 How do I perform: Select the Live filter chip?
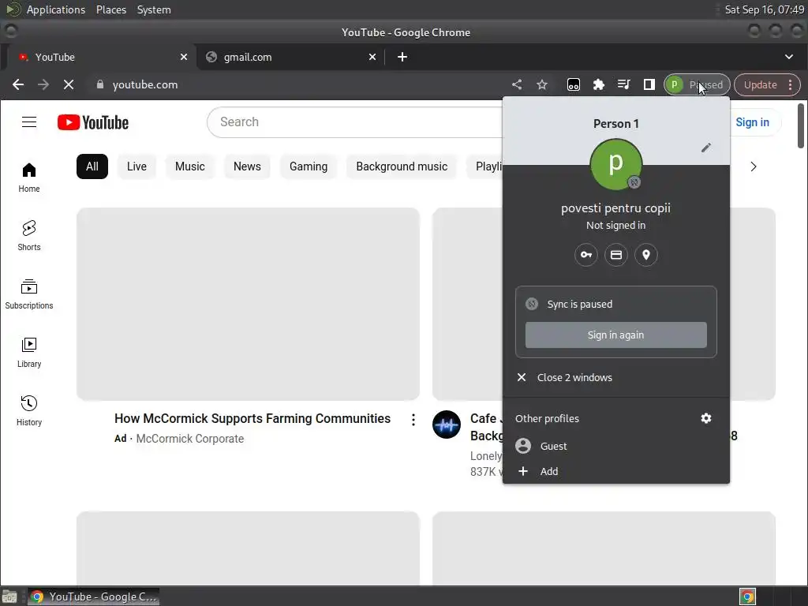(x=137, y=166)
